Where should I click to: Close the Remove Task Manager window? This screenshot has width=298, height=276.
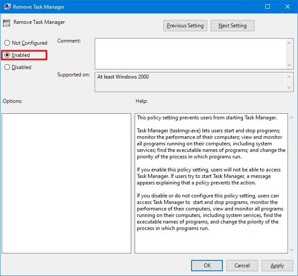click(x=288, y=7)
